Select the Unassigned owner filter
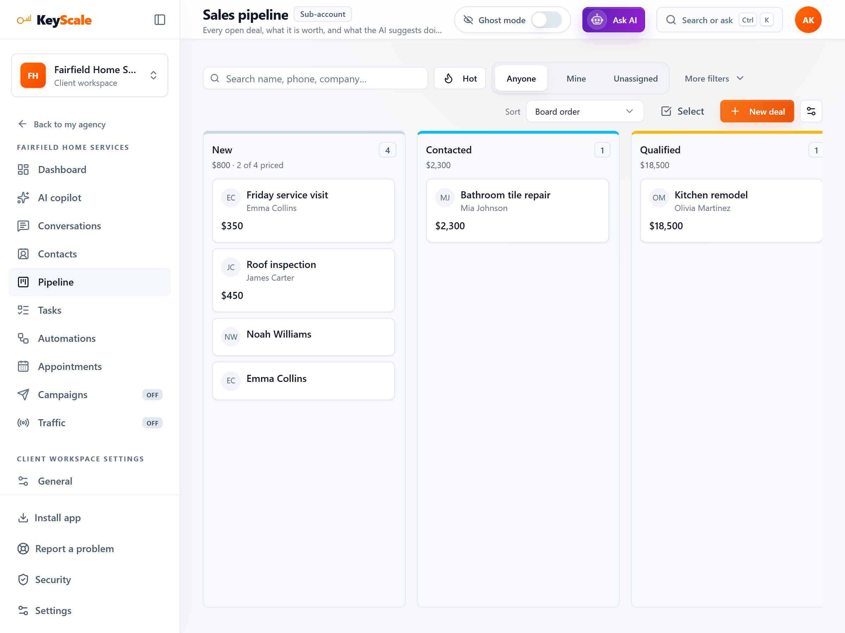 (x=636, y=78)
